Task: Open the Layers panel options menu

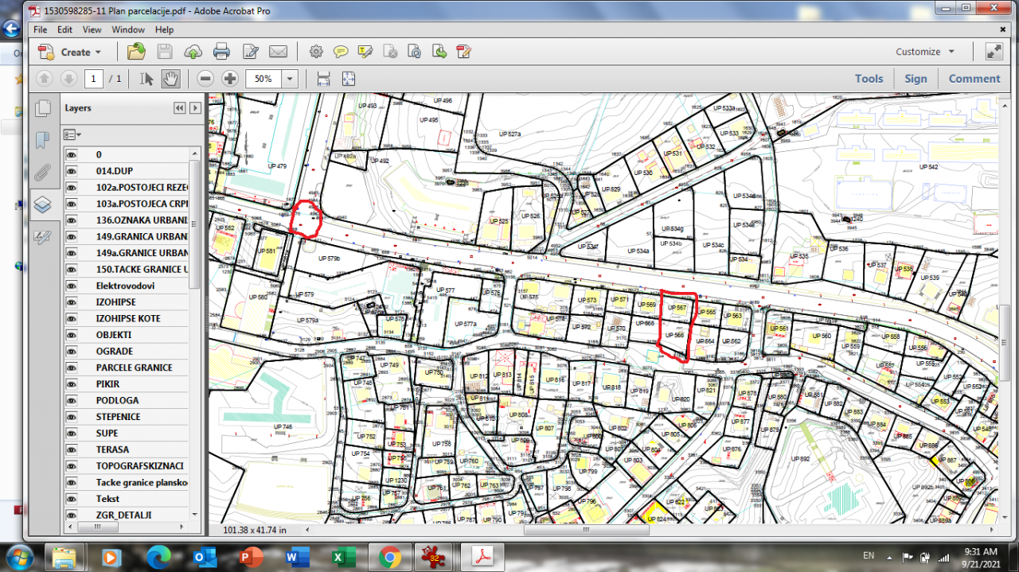Action: tap(72, 134)
